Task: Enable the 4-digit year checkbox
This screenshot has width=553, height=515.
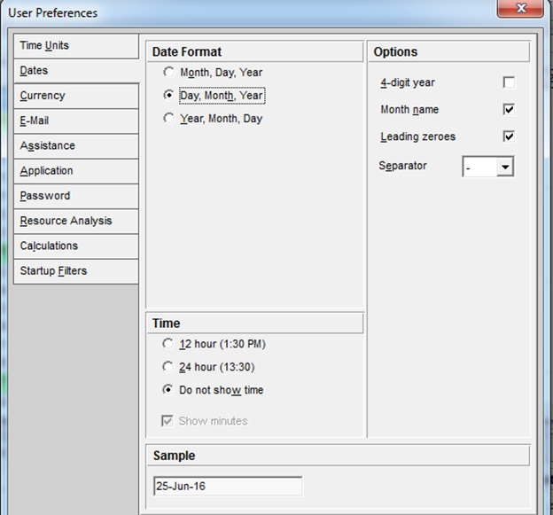Action: click(x=509, y=82)
